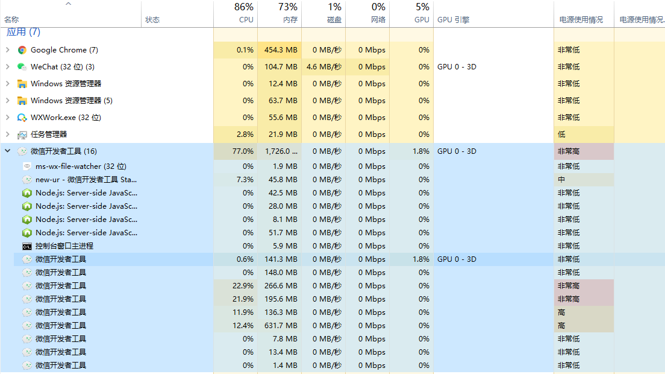Click the Google Chrome app icon

point(22,50)
